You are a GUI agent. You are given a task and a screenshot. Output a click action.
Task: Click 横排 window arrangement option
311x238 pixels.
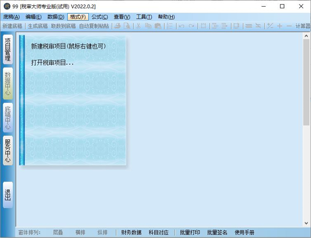(80, 232)
